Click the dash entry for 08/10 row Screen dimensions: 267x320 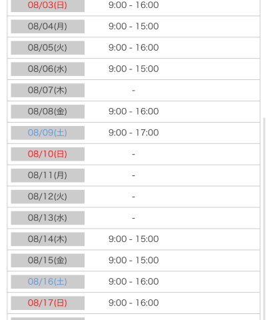click(133, 154)
